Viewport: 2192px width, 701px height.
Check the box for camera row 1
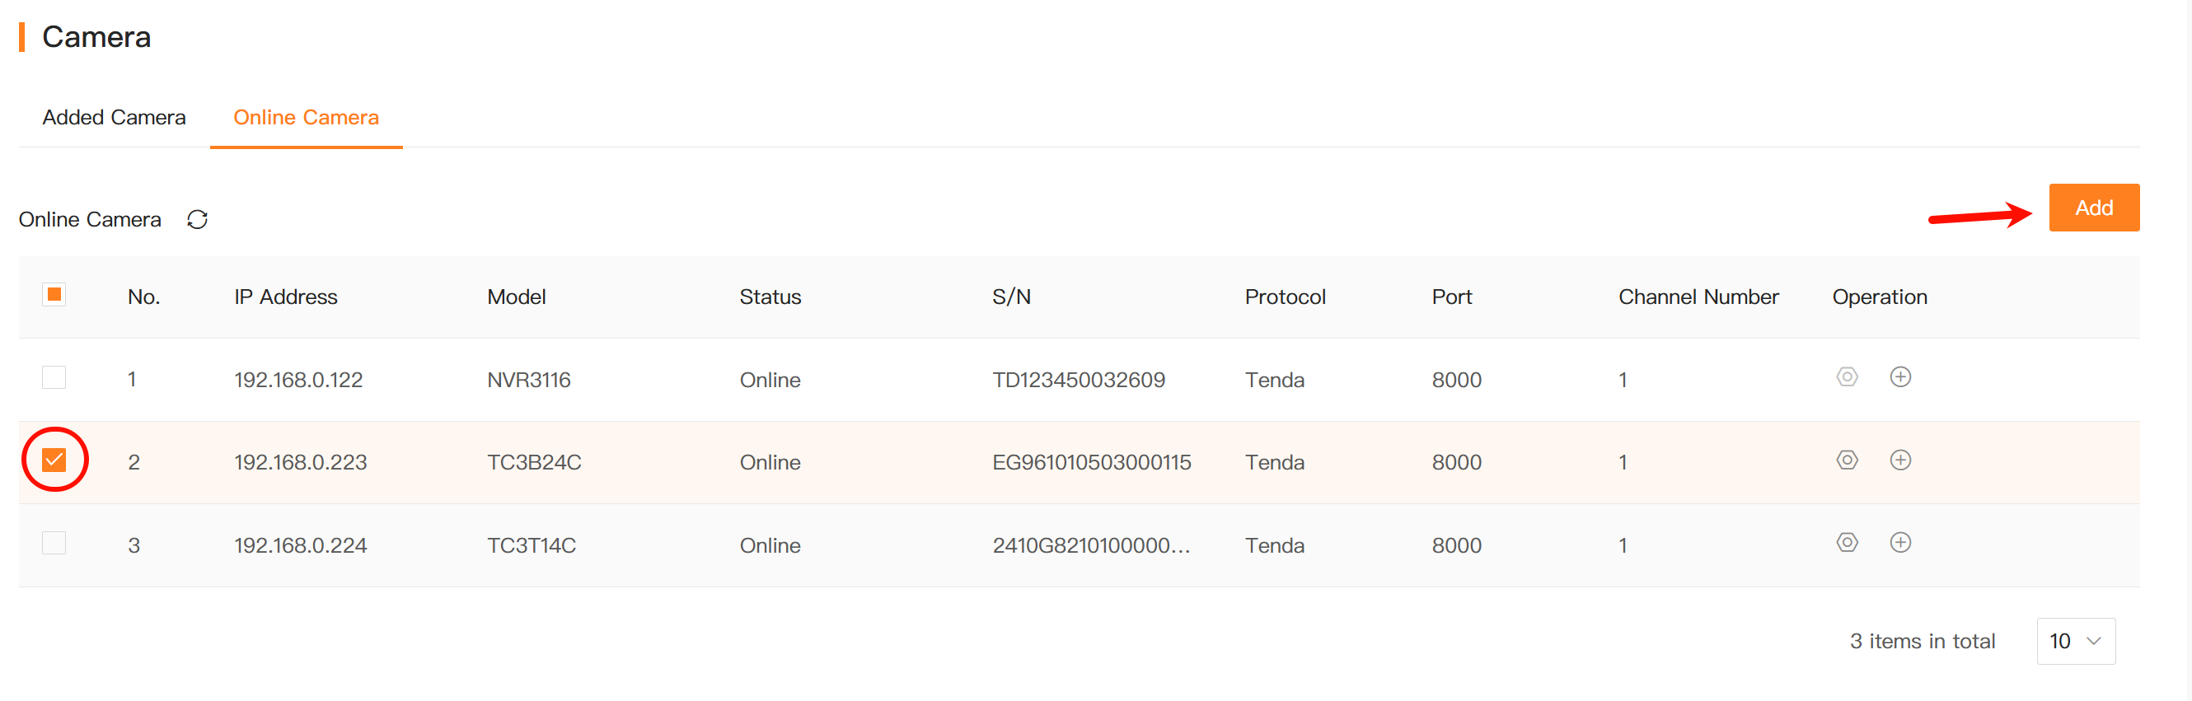[54, 377]
